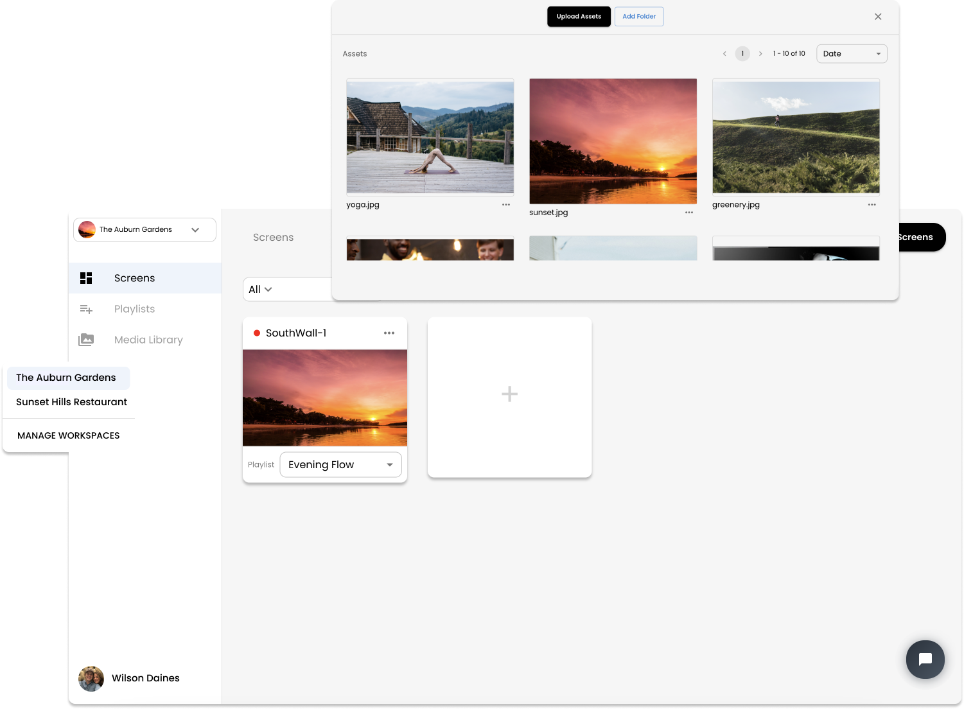Open the chat support bubble
The height and width of the screenshot is (709, 964).
[x=925, y=660]
